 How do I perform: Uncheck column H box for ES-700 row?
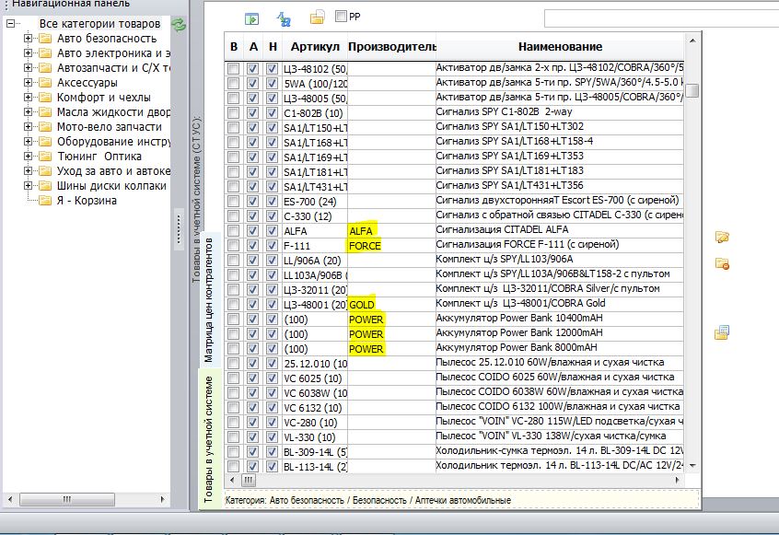click(272, 202)
